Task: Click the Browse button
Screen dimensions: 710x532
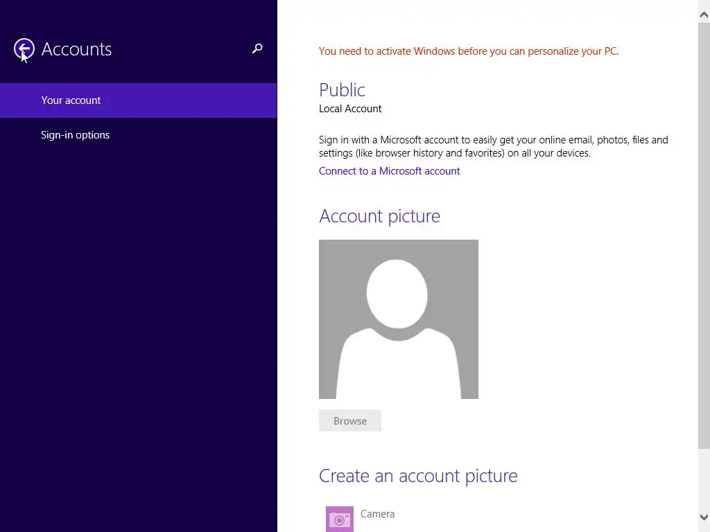Action: [x=350, y=420]
